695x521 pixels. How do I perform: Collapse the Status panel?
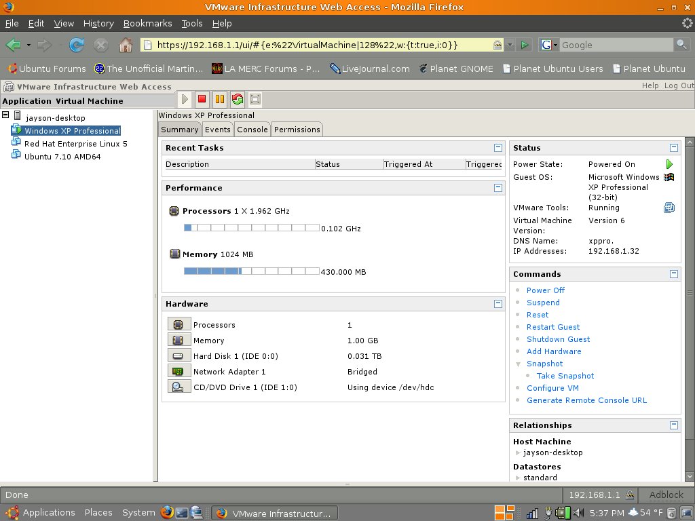coord(674,147)
